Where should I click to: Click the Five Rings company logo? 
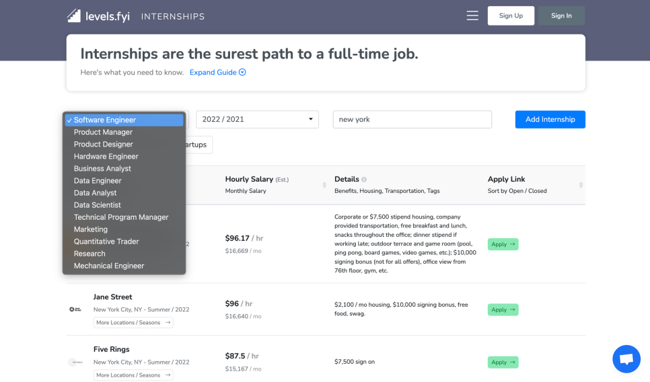tap(75, 362)
